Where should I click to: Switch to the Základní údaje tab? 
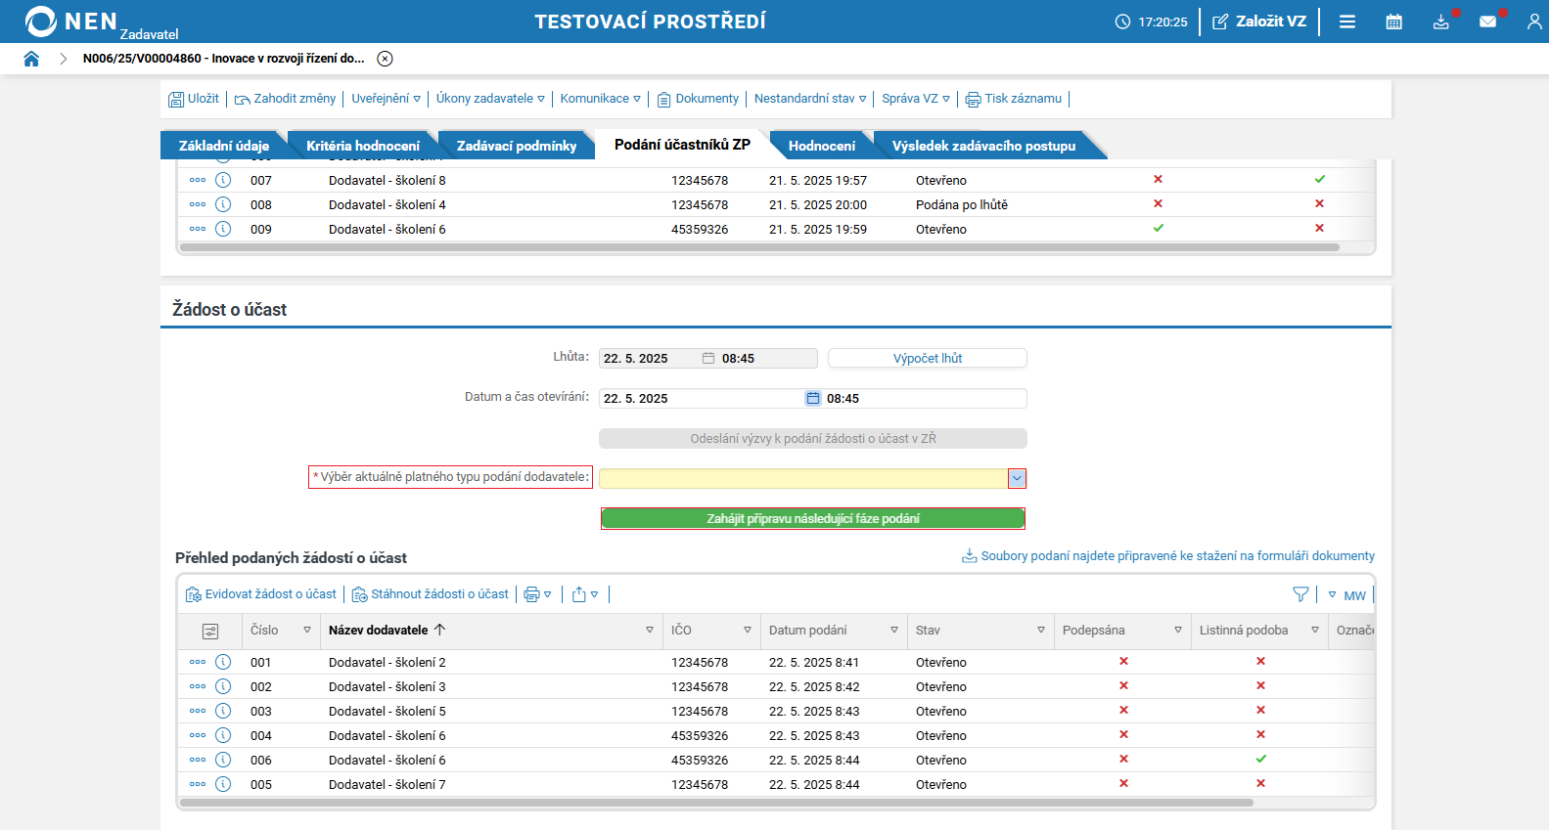223,146
